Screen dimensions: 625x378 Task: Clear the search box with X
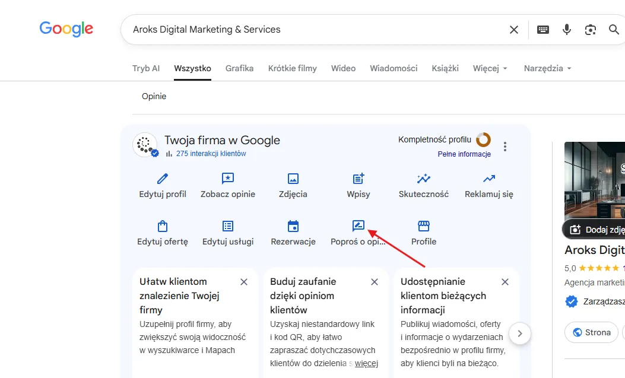(x=514, y=30)
